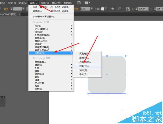Open 文档栅格效果设置(E)... entry
This screenshot has width=163, height=124.
coord(51,17)
